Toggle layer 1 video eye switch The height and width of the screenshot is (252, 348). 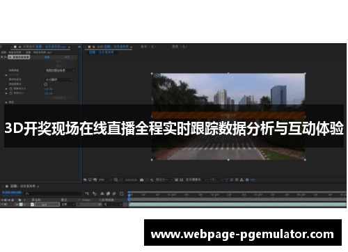click(2, 205)
